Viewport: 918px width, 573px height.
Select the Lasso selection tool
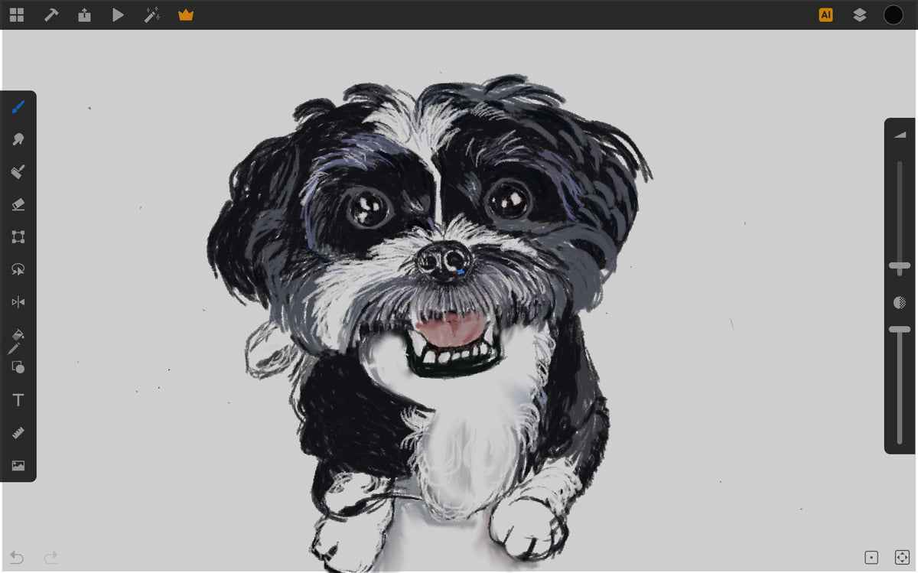[18, 269]
